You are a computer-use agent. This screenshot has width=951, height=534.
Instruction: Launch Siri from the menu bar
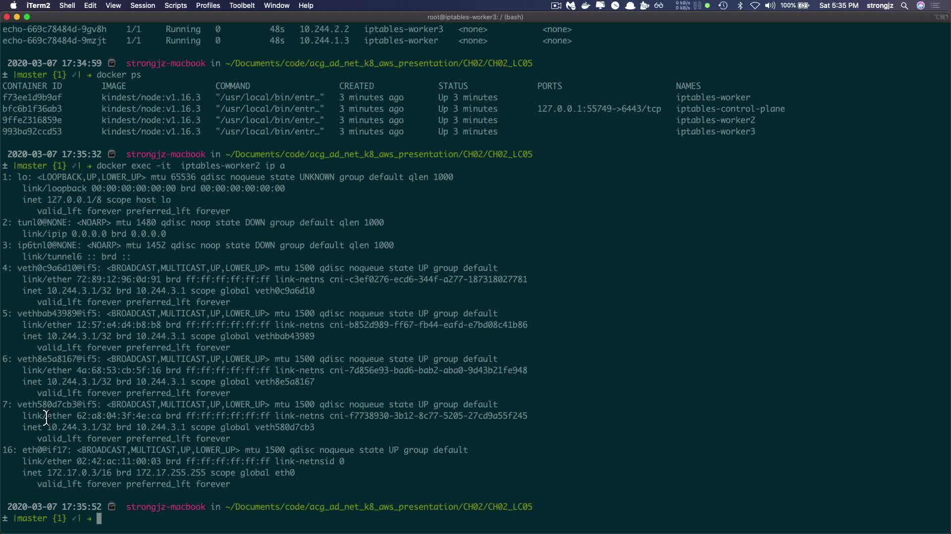click(921, 5)
